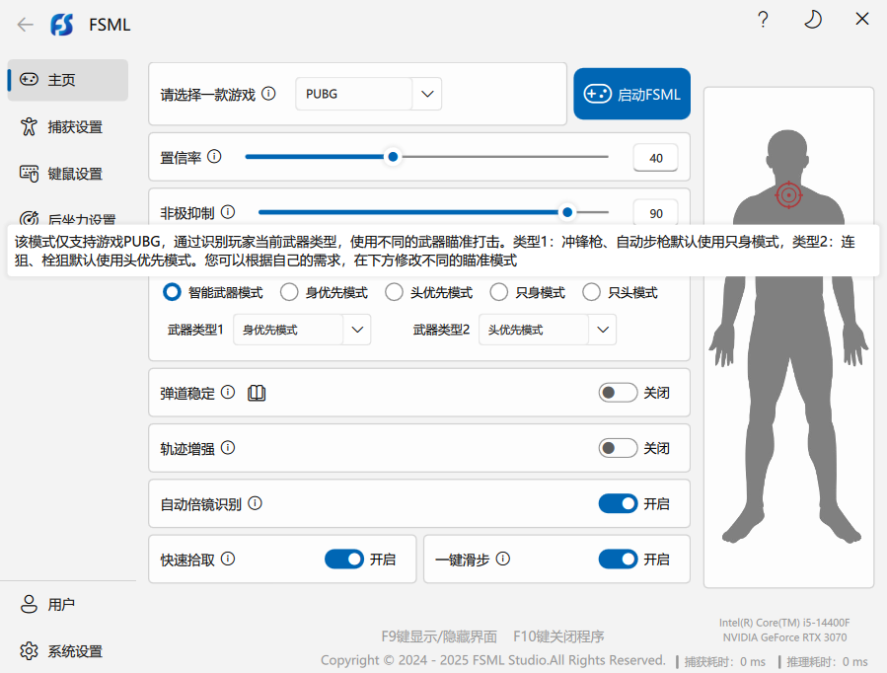
Task: Click the back arrow icon
Action: (26, 24)
